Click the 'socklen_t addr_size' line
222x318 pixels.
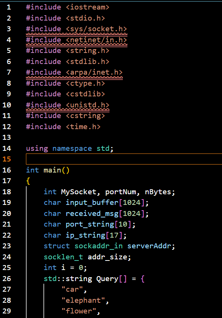pos(87,257)
